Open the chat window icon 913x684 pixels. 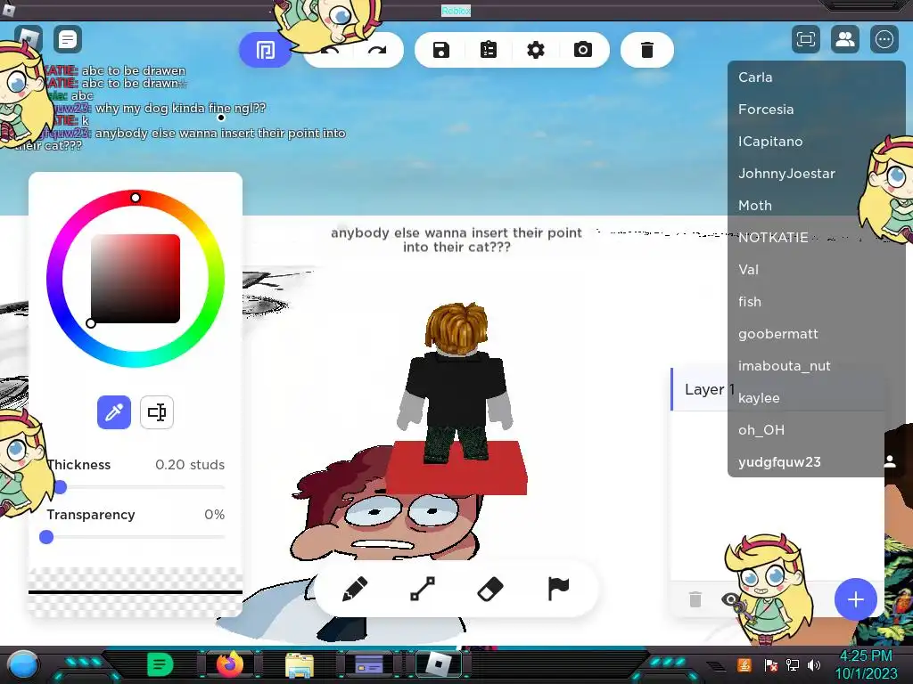tap(68, 39)
